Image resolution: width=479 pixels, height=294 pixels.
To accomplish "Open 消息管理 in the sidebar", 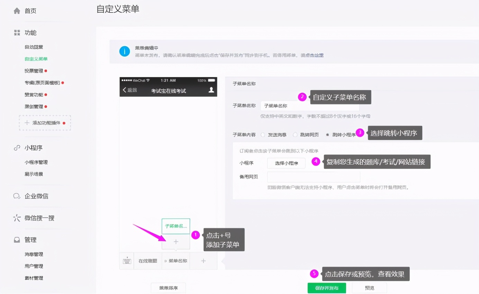I will pyautogui.click(x=34, y=254).
